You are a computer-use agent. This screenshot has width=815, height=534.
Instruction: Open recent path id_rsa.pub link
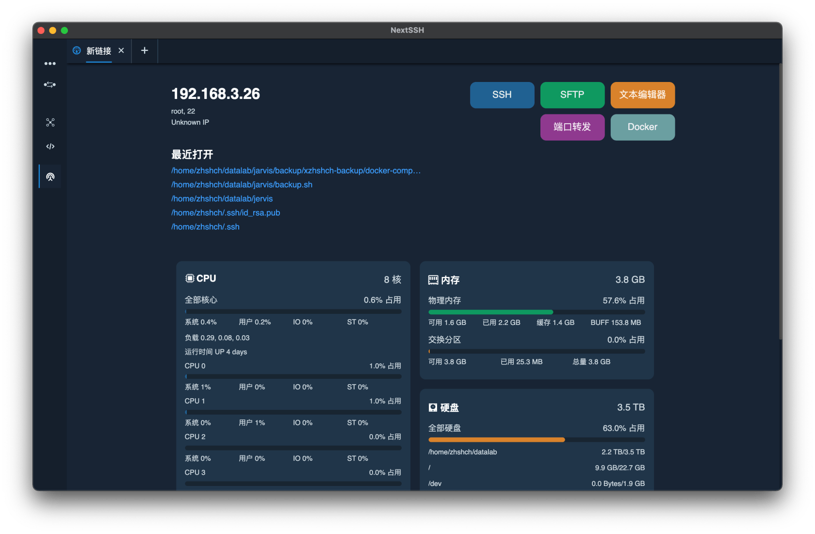click(x=226, y=213)
